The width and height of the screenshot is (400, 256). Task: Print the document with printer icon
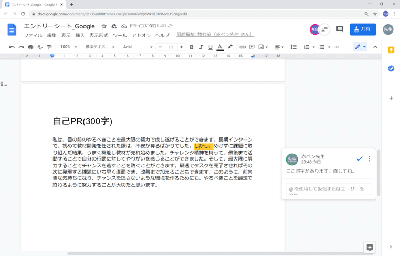(30, 47)
